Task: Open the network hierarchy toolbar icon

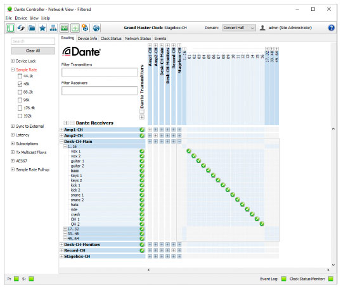Action: pyautogui.click(x=53, y=28)
